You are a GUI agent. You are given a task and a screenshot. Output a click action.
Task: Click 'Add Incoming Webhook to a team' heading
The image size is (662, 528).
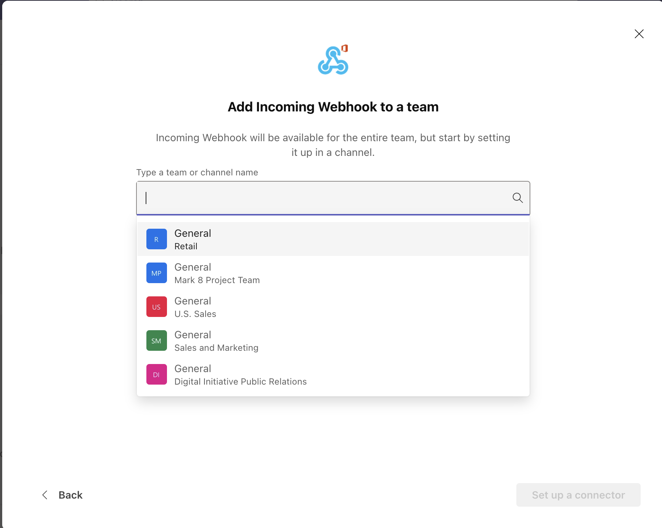coord(333,107)
